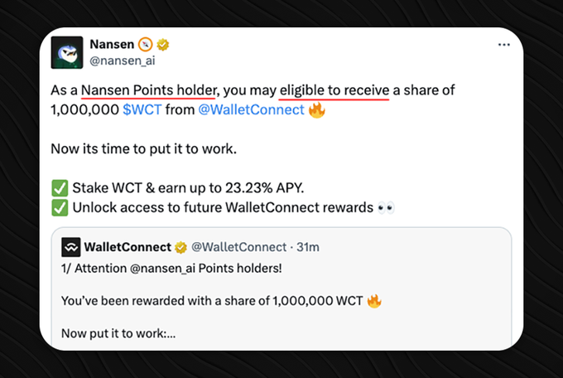Viewport: 563px width, 378px height.
Task: Click @WalletConnect handle in quoted post header
Action: coord(238,247)
